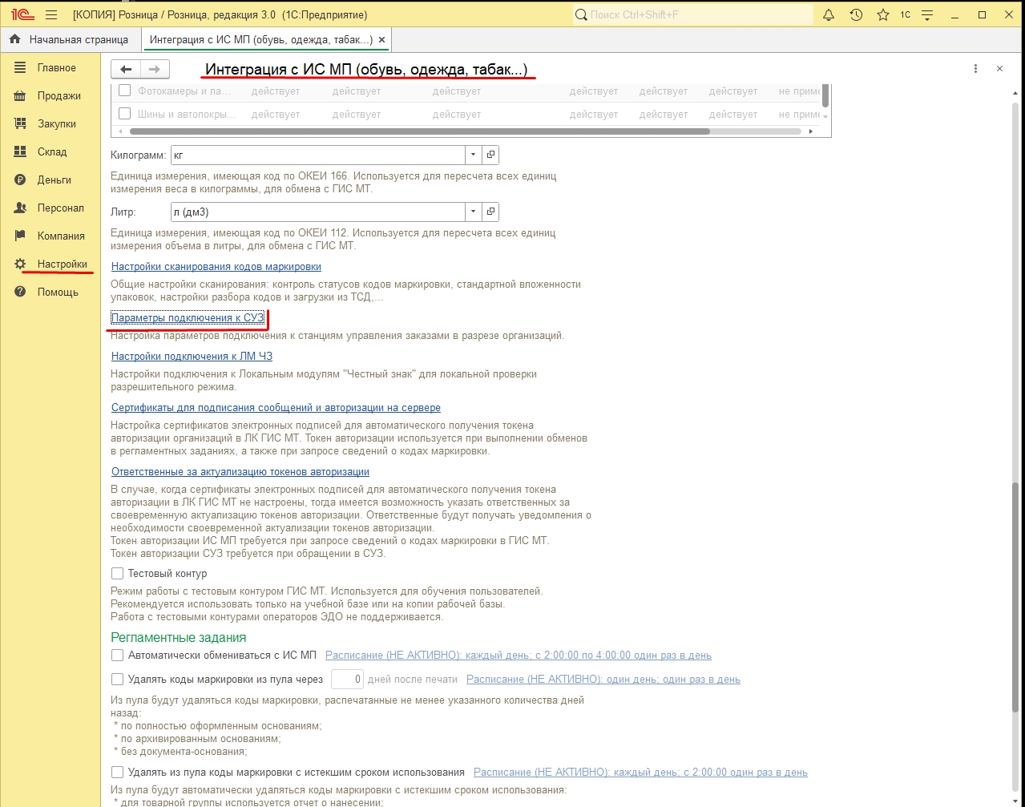Open schedule link for expired codes removal
This screenshot has width=1025, height=807.
[640, 773]
